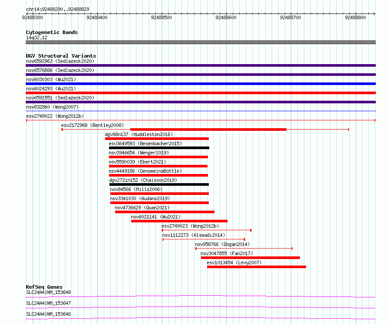The height and width of the screenshot is (324, 388).
Task: Click the red bar of nsv6021141
Action: tap(180, 221)
